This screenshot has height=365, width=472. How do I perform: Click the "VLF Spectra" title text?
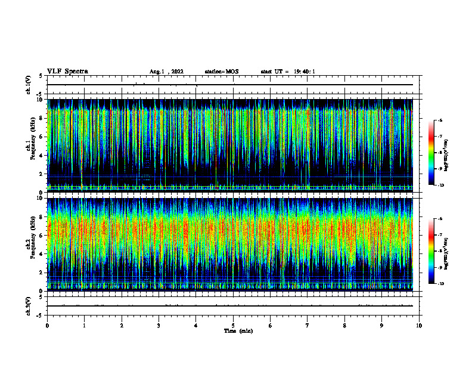tap(67, 72)
